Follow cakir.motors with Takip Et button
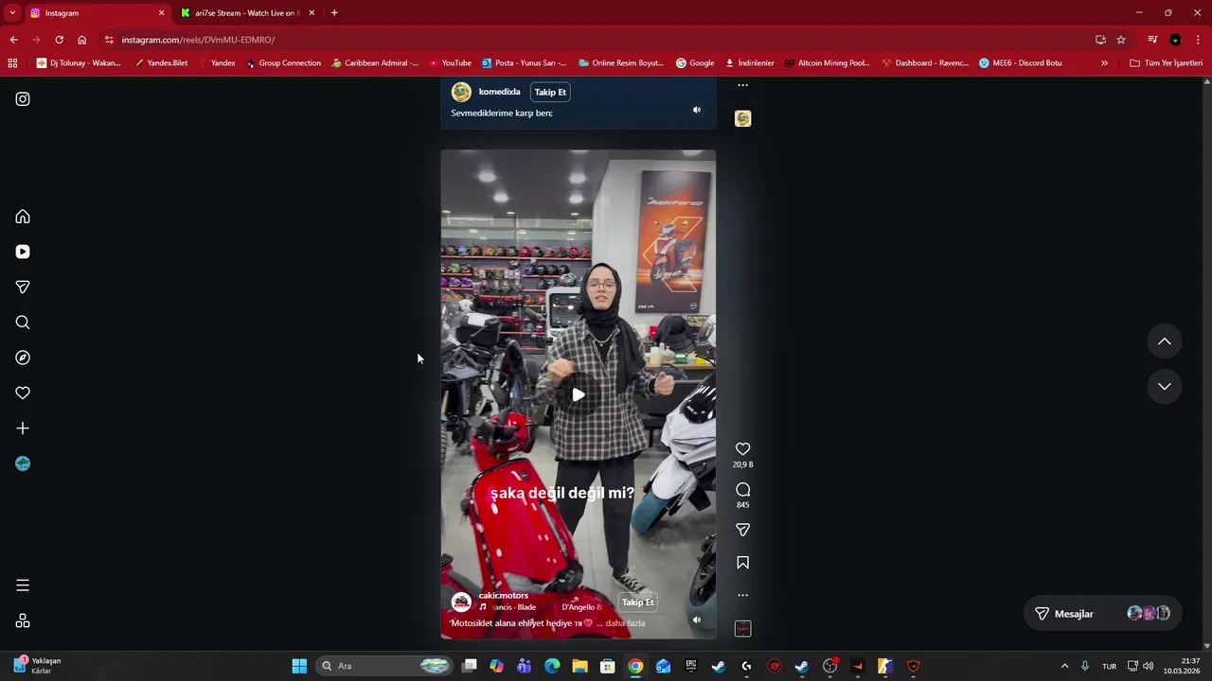Viewport: 1212px width, 681px height. coord(637,602)
